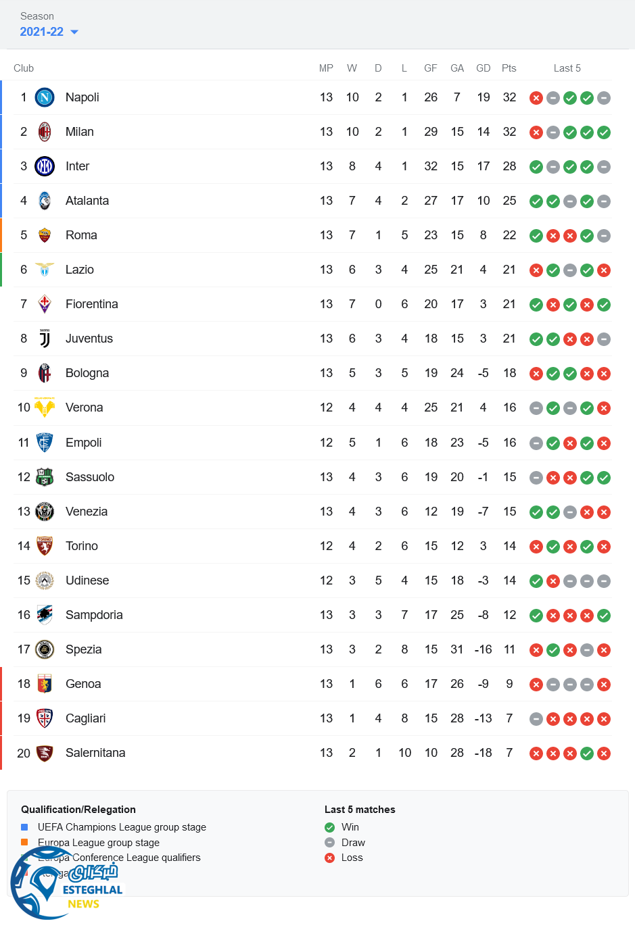Open the Atalanta team link

tap(87, 201)
